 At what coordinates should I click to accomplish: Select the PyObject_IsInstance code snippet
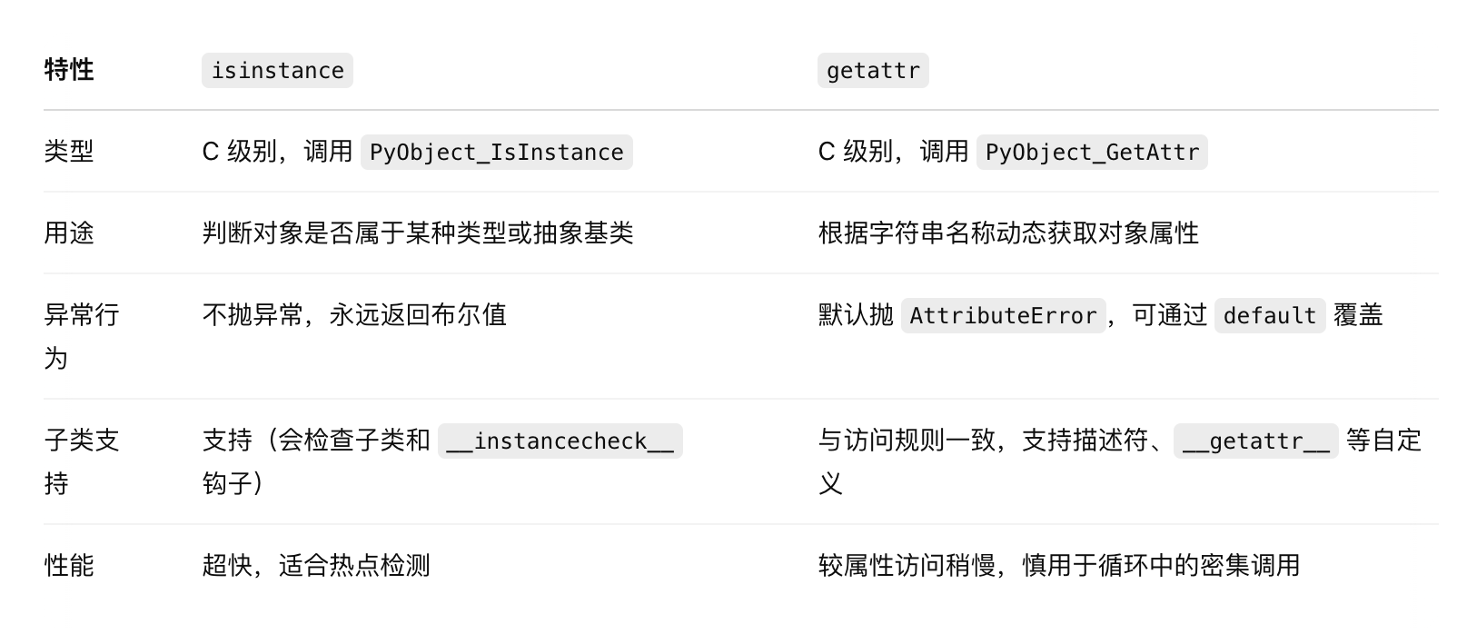point(496,152)
